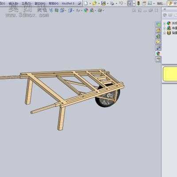Select the 外观 appearances folder item

point(172,23)
